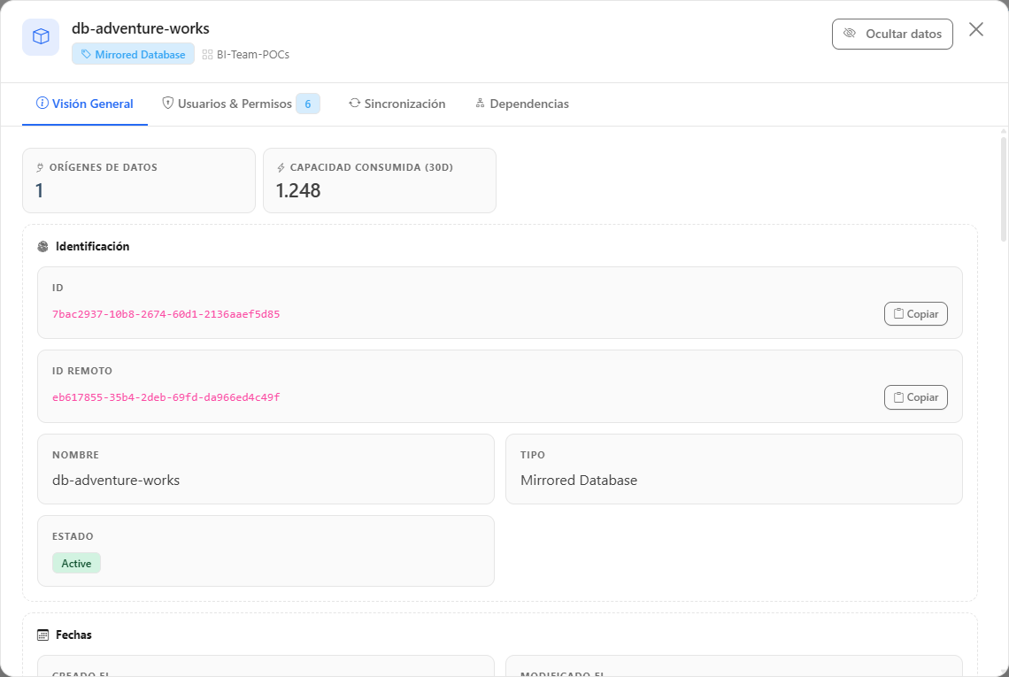Viewport: 1009px width, 677px height.
Task: Click the permissions count badge 6
Action: click(x=308, y=104)
